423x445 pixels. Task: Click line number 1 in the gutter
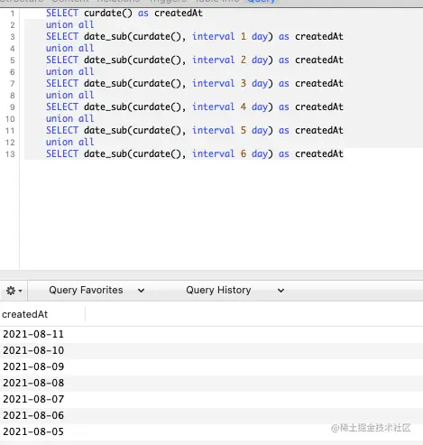coord(13,14)
